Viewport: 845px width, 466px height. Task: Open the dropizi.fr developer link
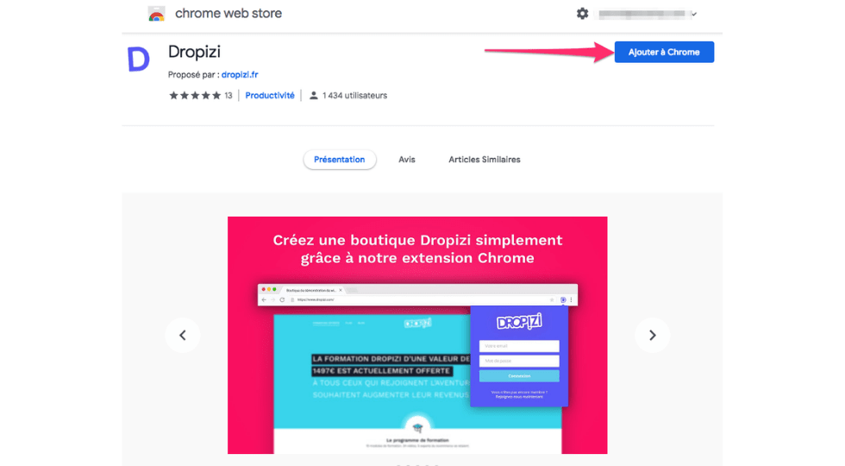(239, 75)
